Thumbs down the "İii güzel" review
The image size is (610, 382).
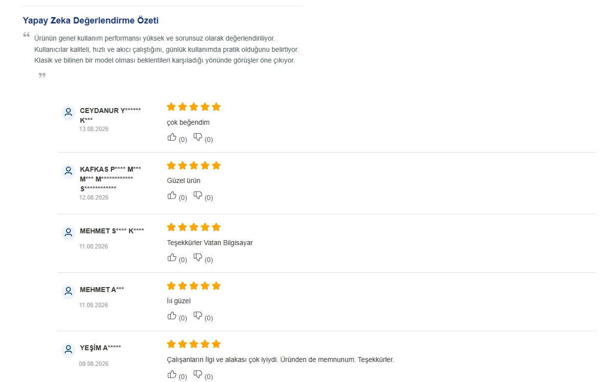(198, 316)
